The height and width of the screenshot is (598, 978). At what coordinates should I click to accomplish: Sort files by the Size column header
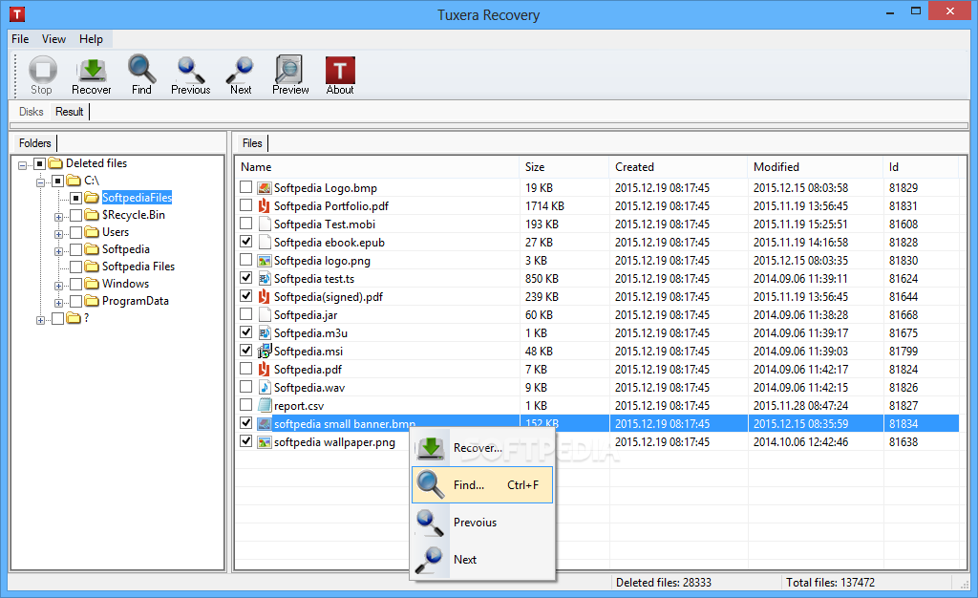pyautogui.click(x=563, y=167)
